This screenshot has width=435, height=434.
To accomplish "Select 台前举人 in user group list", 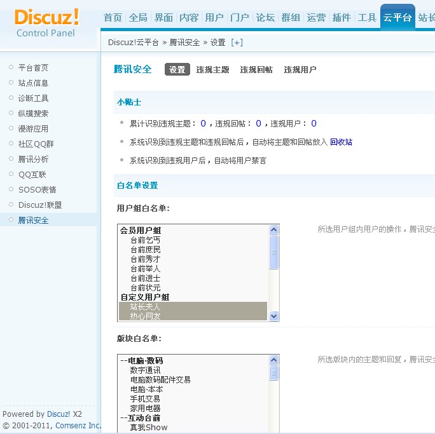I will pos(146,268).
